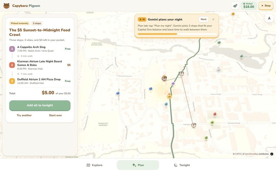Viewport: 276px width, 172px height.
Task: Open the map attribution info icon
Action: [272, 154]
